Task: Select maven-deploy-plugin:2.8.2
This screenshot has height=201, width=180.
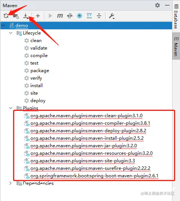Action: [x=88, y=131]
